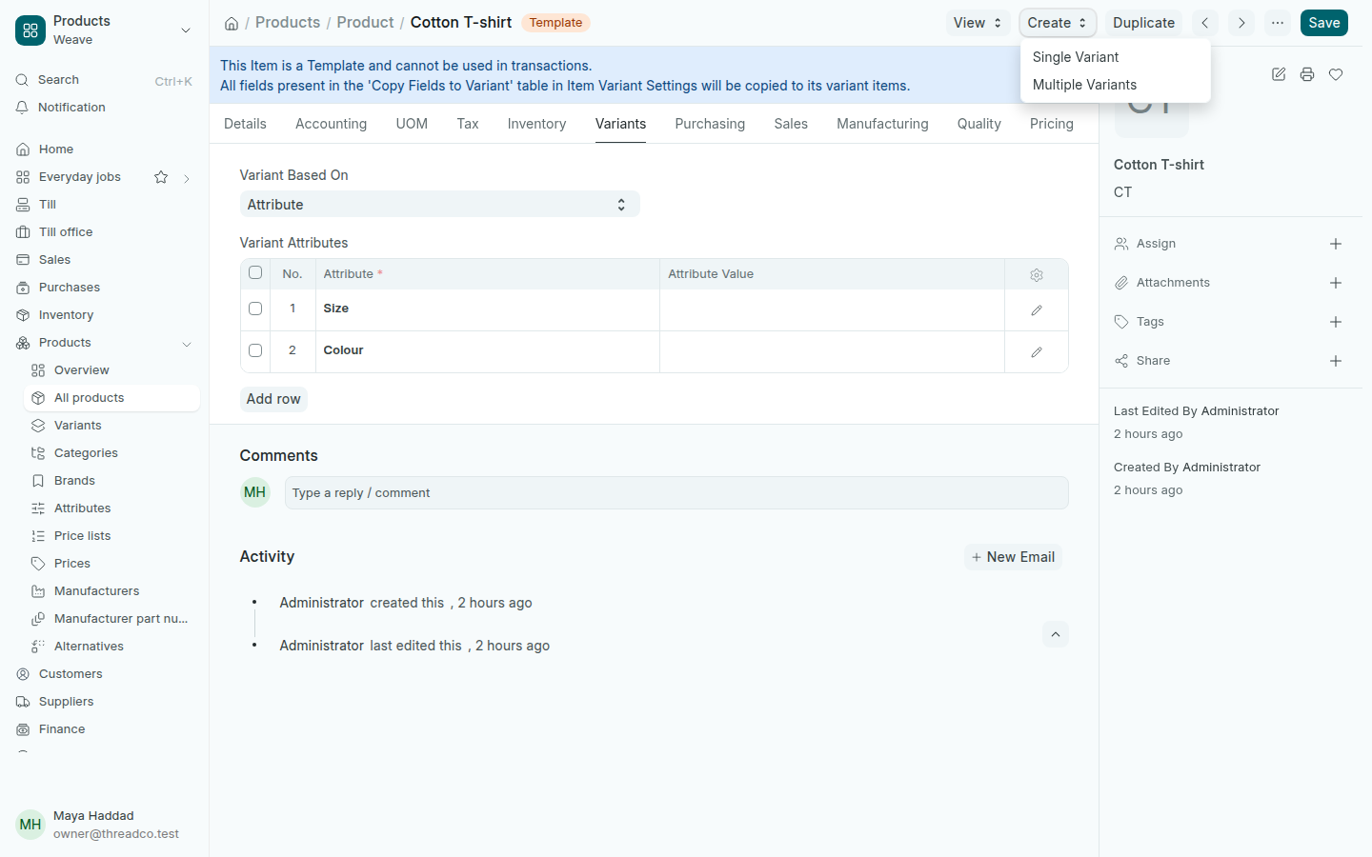Click the comment input field
This screenshot has height=857, width=1372.
(x=676, y=492)
